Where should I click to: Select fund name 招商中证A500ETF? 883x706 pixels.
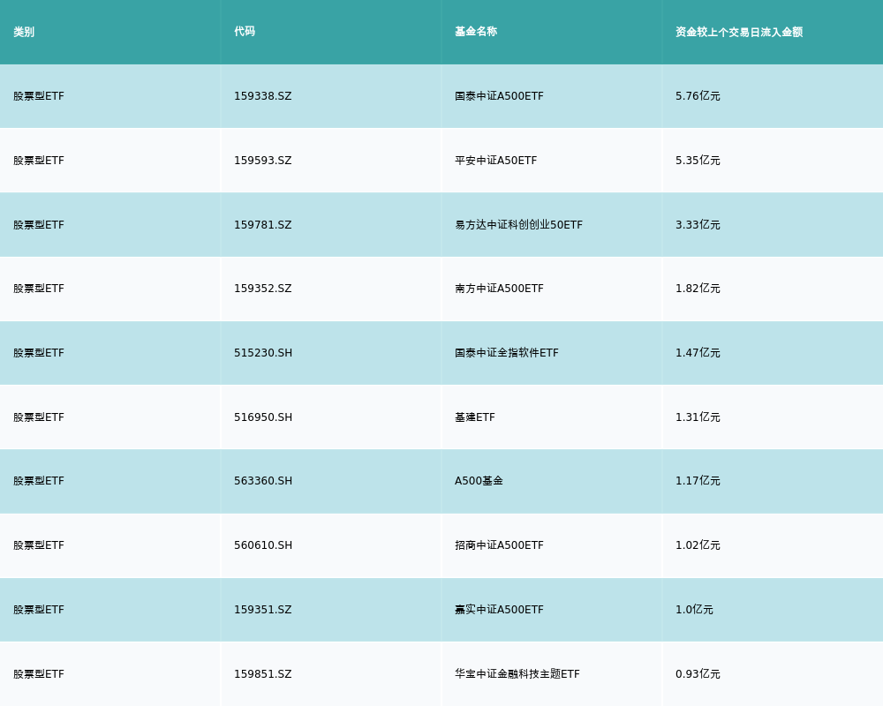click(499, 545)
